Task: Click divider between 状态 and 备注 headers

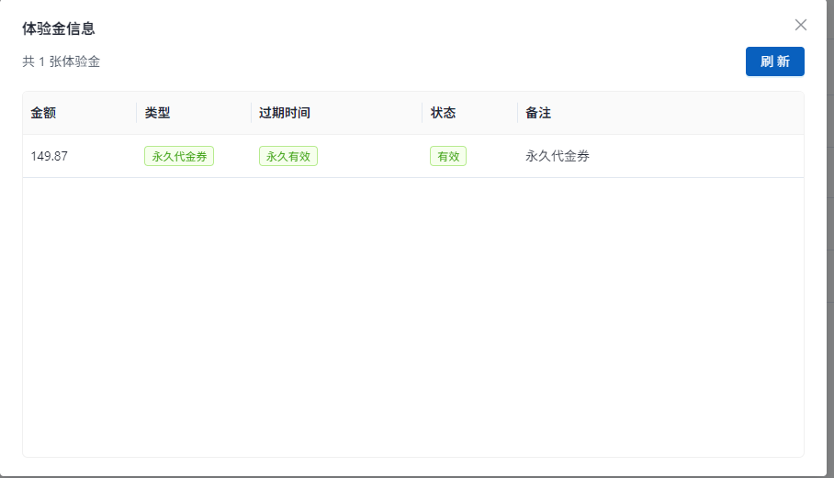Action: click(x=518, y=113)
